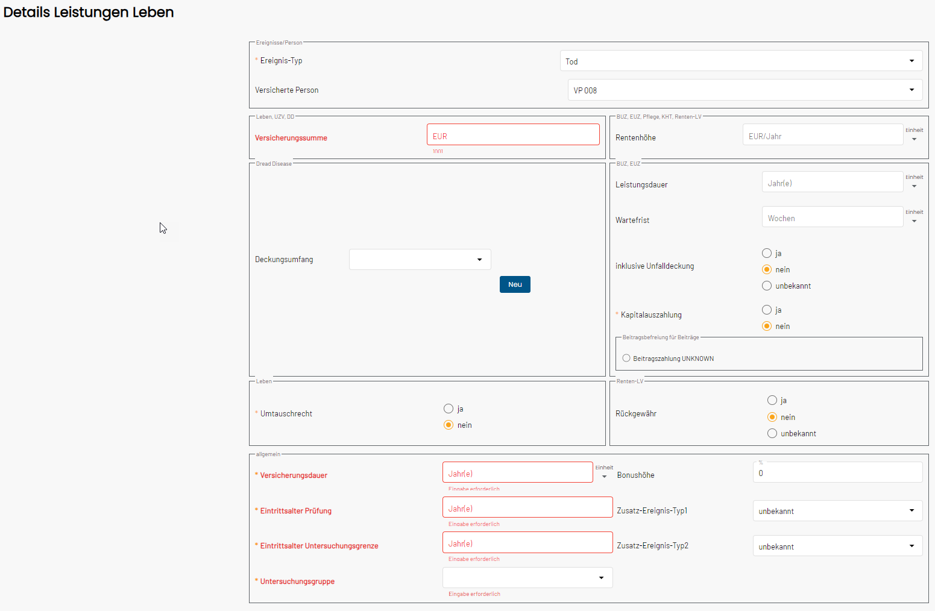Viewport: 935px width, 611px height.
Task: Select ja for Umtauschrecht
Action: pyautogui.click(x=449, y=409)
